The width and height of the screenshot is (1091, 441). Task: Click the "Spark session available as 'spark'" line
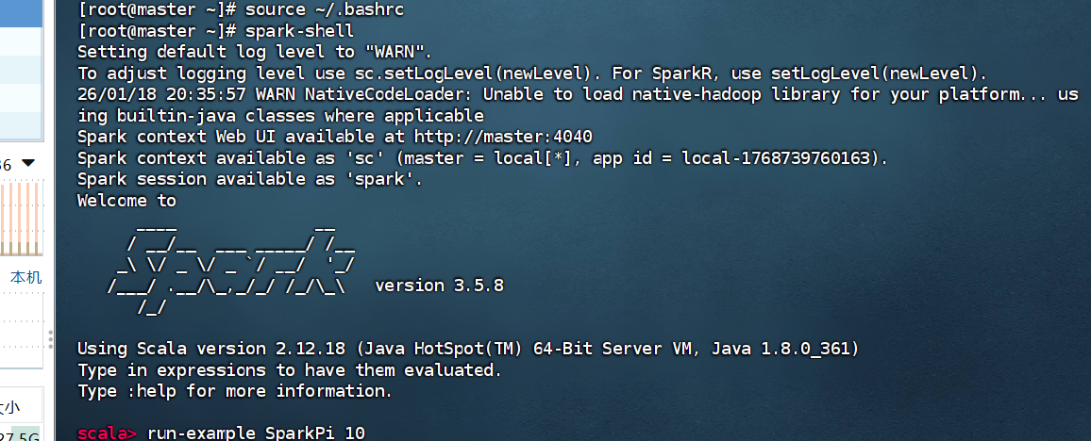pos(250,179)
